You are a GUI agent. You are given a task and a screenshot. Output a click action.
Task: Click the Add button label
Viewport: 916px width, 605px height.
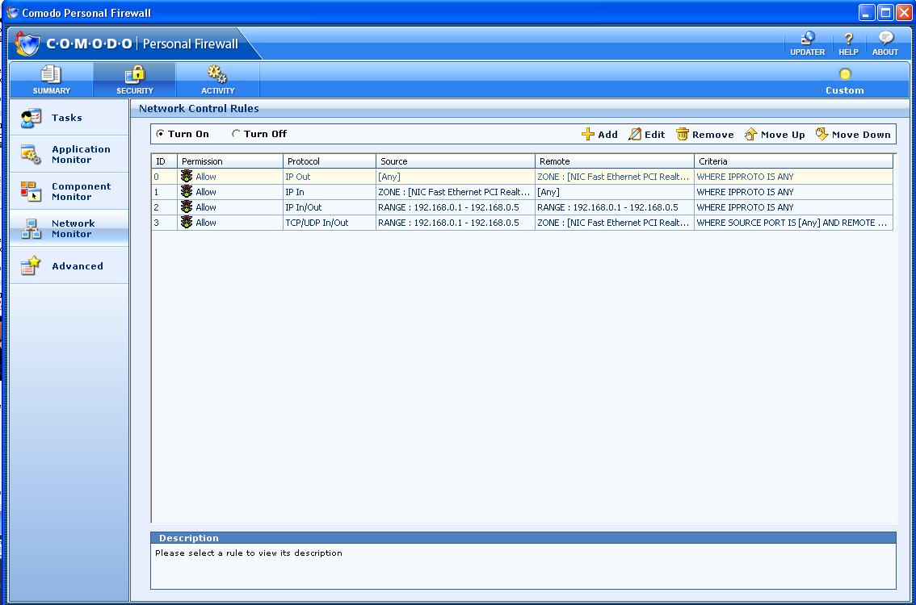pos(607,135)
